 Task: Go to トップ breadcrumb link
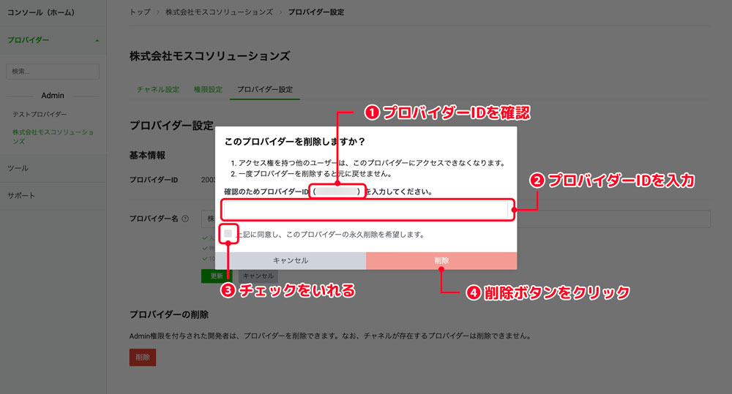[x=140, y=12]
